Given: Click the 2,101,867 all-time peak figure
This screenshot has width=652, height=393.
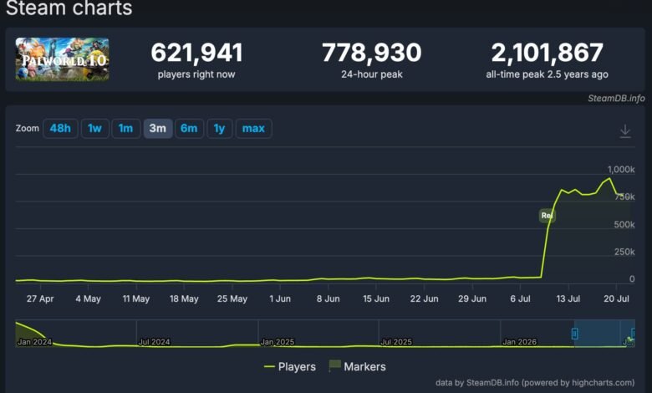Looking at the screenshot, I should [x=548, y=53].
